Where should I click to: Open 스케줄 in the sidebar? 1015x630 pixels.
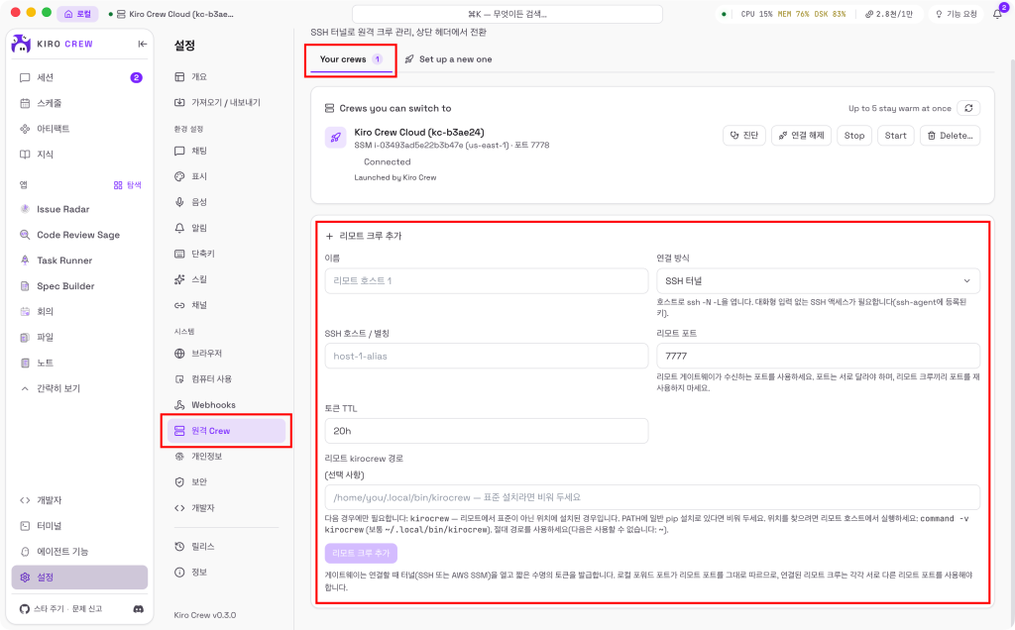pyautogui.click(x=79, y=103)
